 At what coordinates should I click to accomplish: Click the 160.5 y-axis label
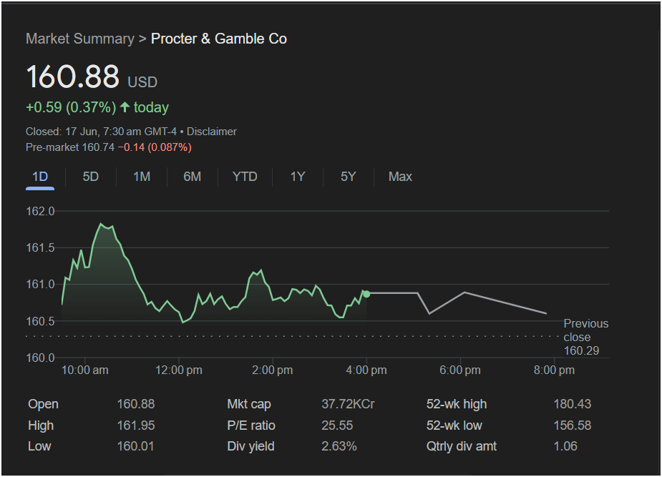41,321
